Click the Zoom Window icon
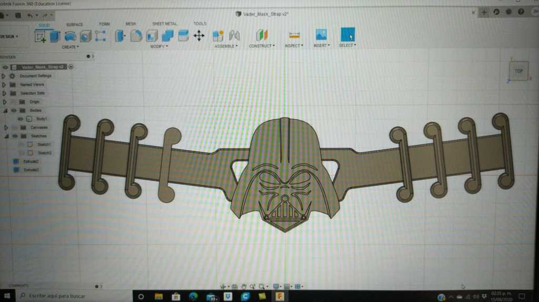The image size is (539, 302). click(262, 286)
